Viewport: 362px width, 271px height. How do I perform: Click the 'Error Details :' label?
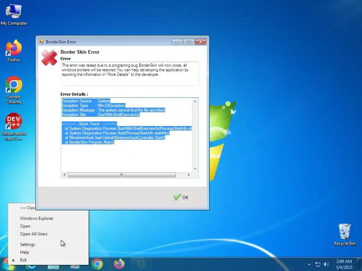74,94
